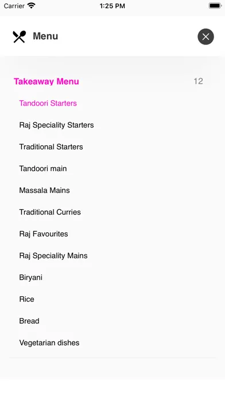
Task: Tap the item count 12 badge
Action: 198,81
